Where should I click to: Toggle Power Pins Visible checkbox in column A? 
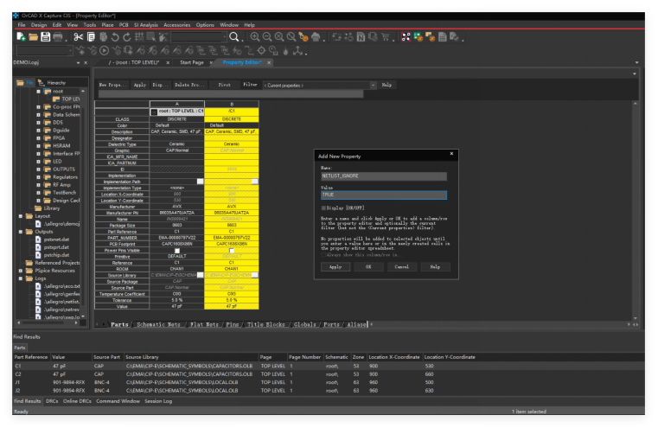coord(177,251)
